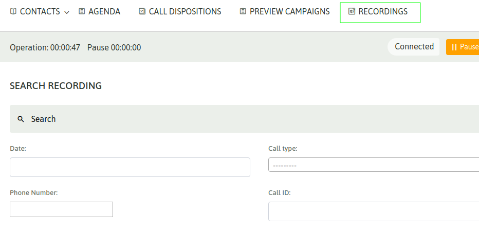Screen dimensions: 479x231
Task: Select the PREVIEW CAMPAIGNS menu item
Action: (290, 11)
